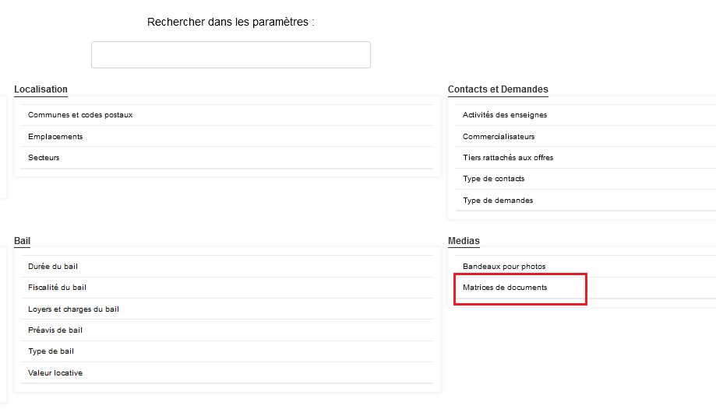The image size is (716, 412).
Task: Click the parameters search input field
Action: pos(231,55)
